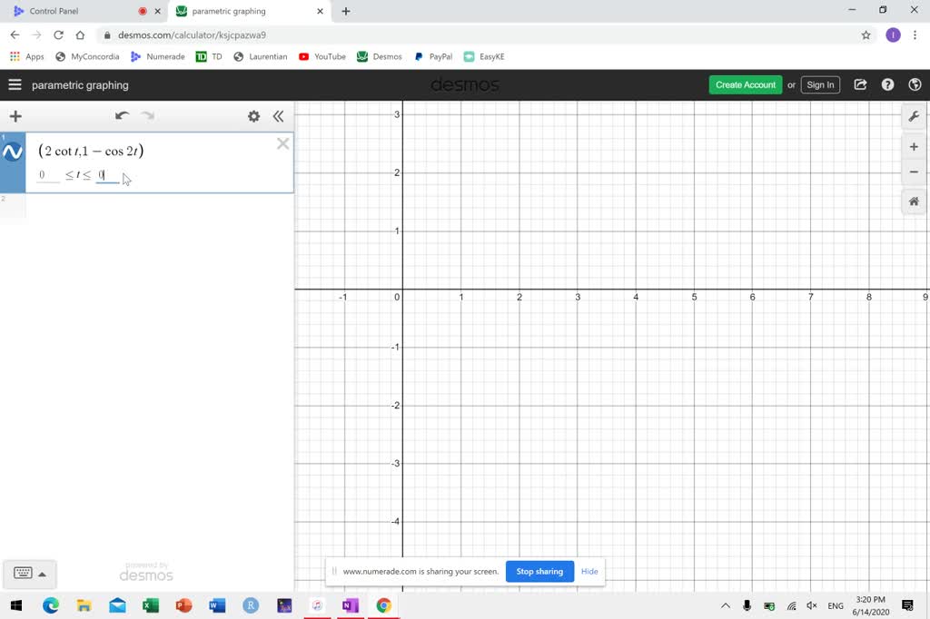Zoom out on the graph

click(x=914, y=172)
